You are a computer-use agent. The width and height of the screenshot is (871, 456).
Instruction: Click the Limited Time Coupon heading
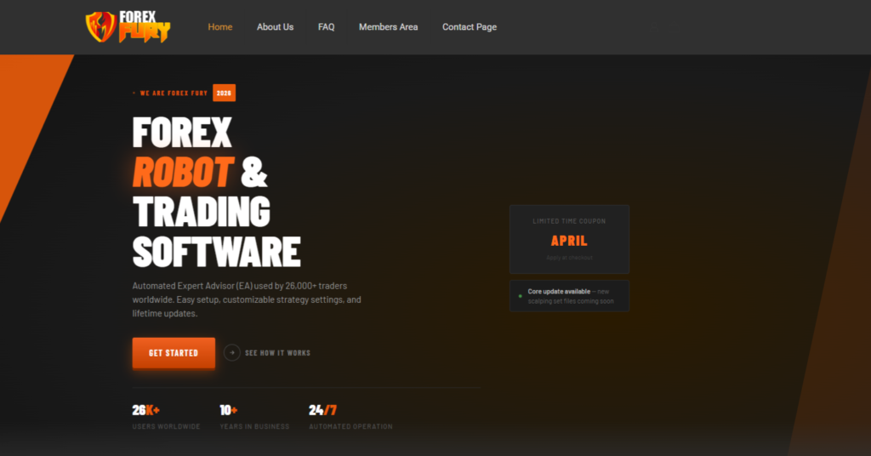569,221
